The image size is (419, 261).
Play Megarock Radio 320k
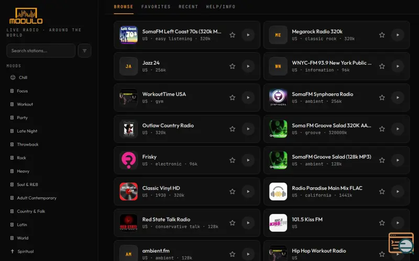(x=398, y=35)
